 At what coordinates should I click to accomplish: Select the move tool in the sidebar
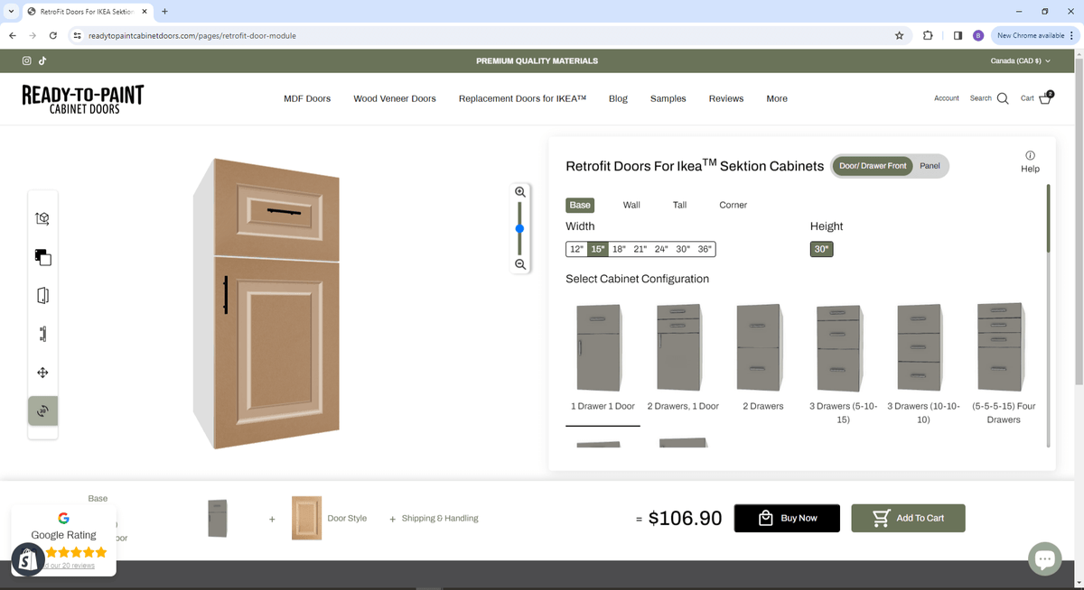[x=42, y=372]
